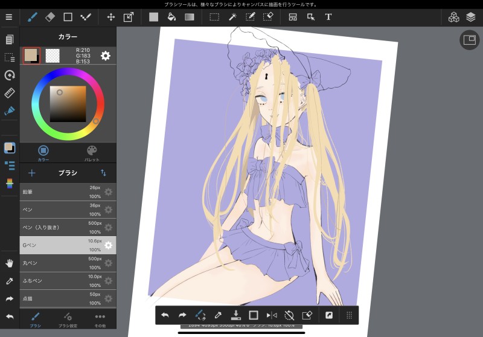Switch to the ブラシ設定 bottom tab
The image size is (483, 337).
68,319
